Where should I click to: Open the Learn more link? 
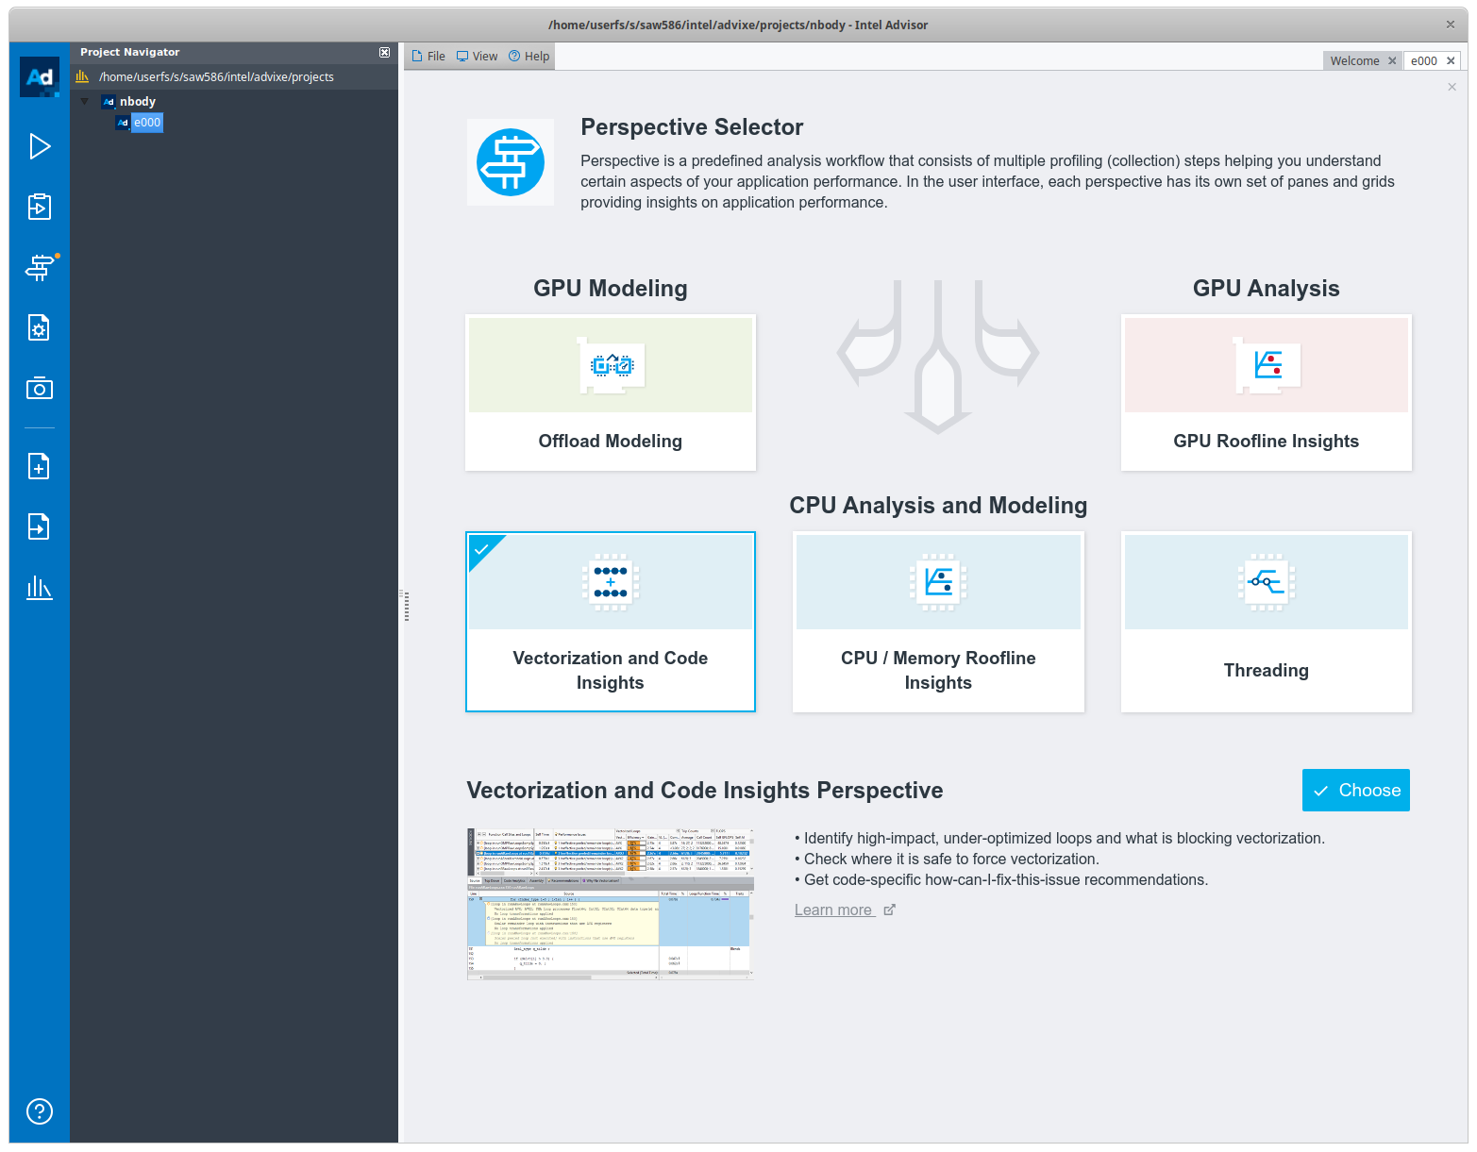(x=845, y=910)
